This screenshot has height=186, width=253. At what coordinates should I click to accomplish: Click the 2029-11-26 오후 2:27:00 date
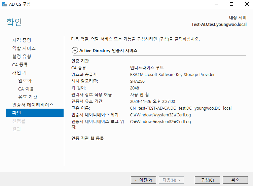click(x=152, y=102)
